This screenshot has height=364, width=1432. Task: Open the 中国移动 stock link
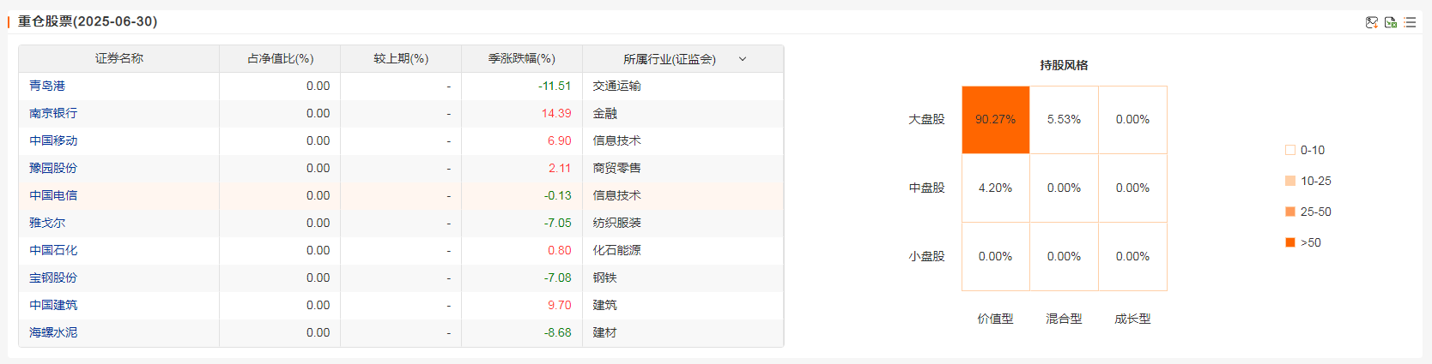tap(53, 140)
